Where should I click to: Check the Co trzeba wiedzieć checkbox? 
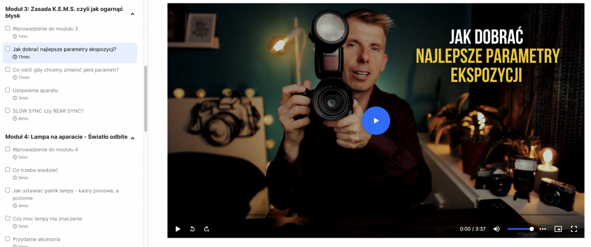tap(8, 170)
